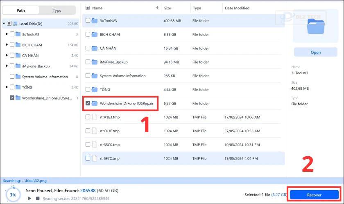Click 3uToolsV3 folder icon in file list
This screenshot has width=344, height=204.
[x=95, y=20]
